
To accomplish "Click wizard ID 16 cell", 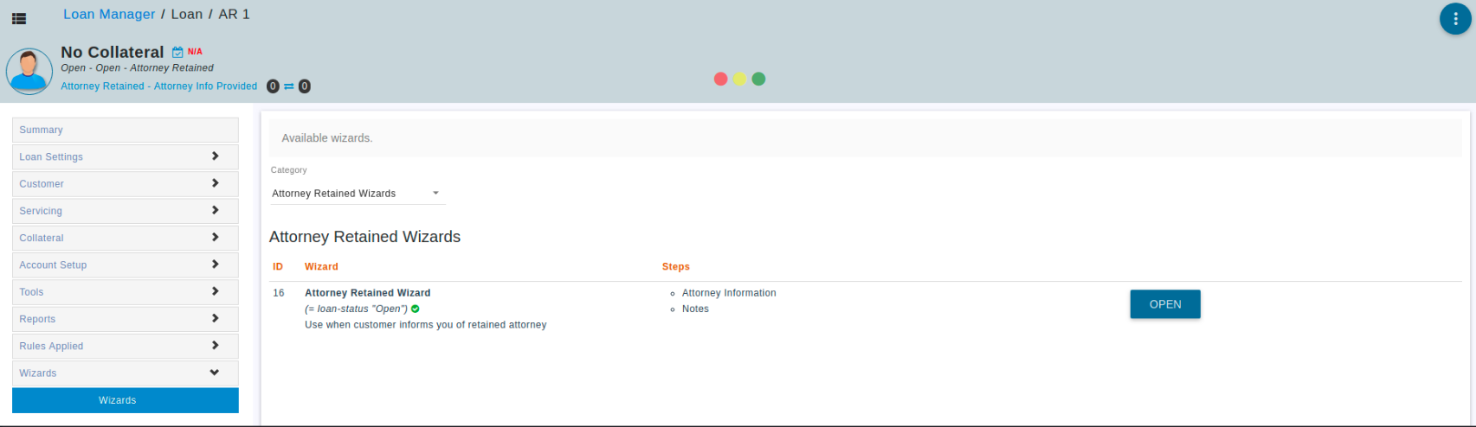I will pyautogui.click(x=279, y=293).
